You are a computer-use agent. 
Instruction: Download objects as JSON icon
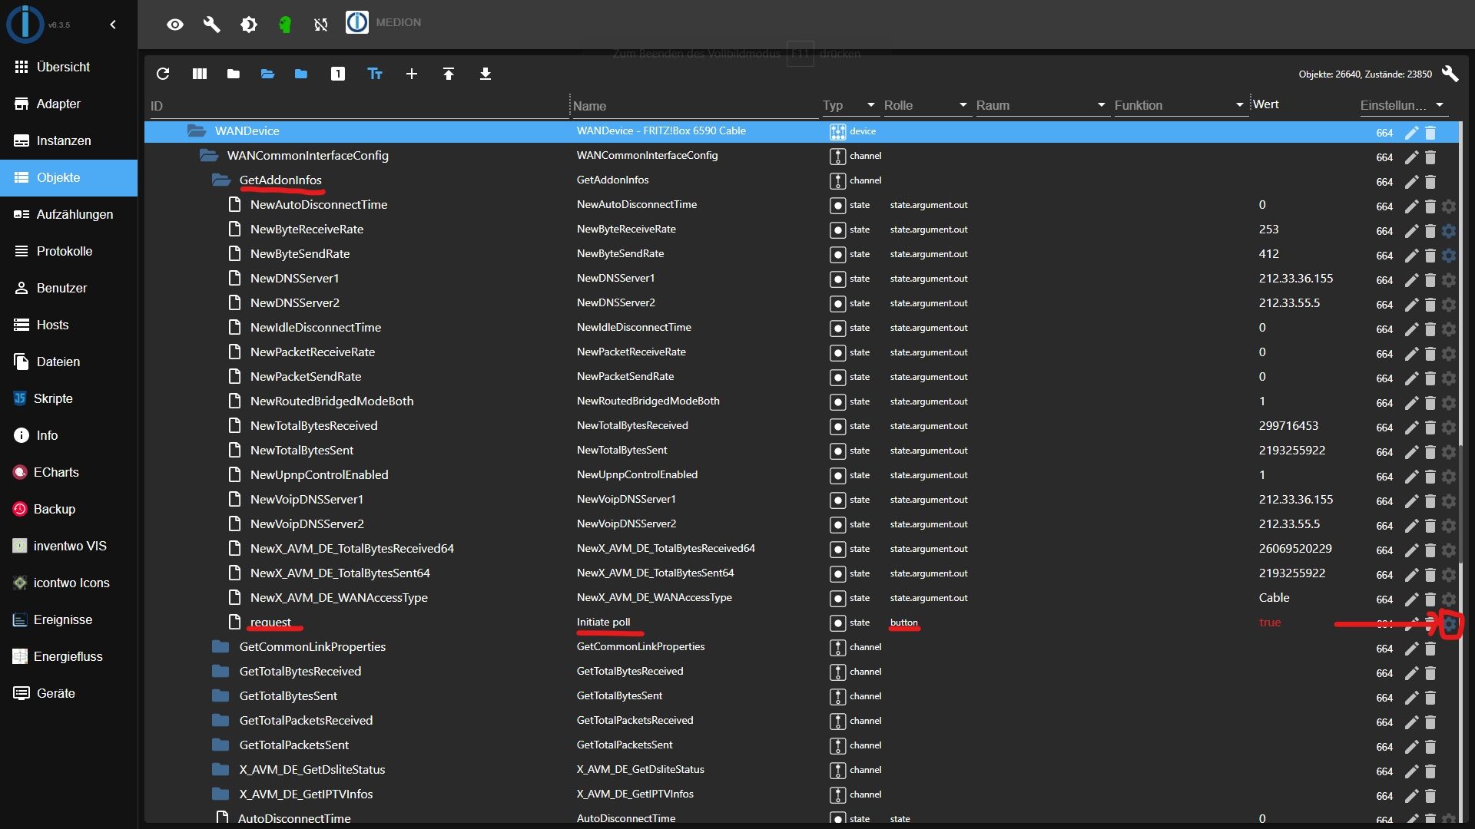coord(486,74)
